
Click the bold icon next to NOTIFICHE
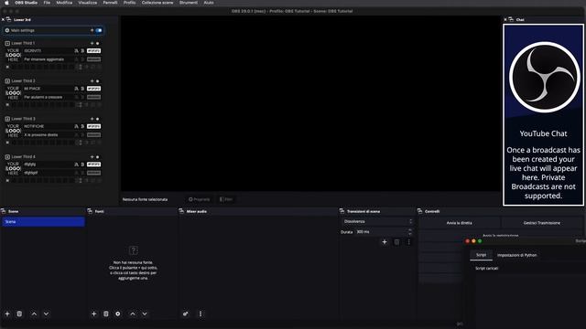82,126
